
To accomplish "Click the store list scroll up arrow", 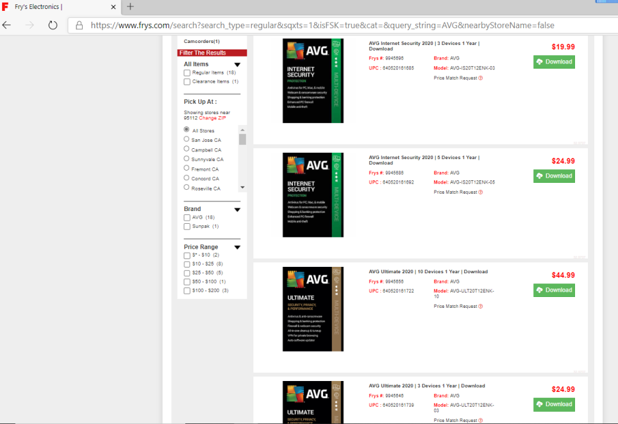I will coord(242,130).
